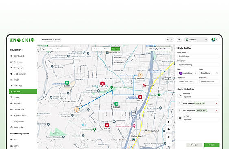Open the Knockio workspace dropdown
The width and height of the screenshot is (229, 149).
click(x=196, y=40)
